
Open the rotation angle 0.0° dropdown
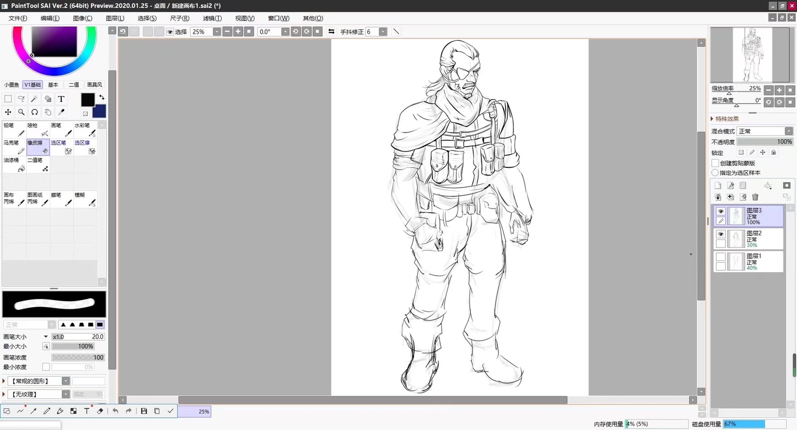coord(285,31)
